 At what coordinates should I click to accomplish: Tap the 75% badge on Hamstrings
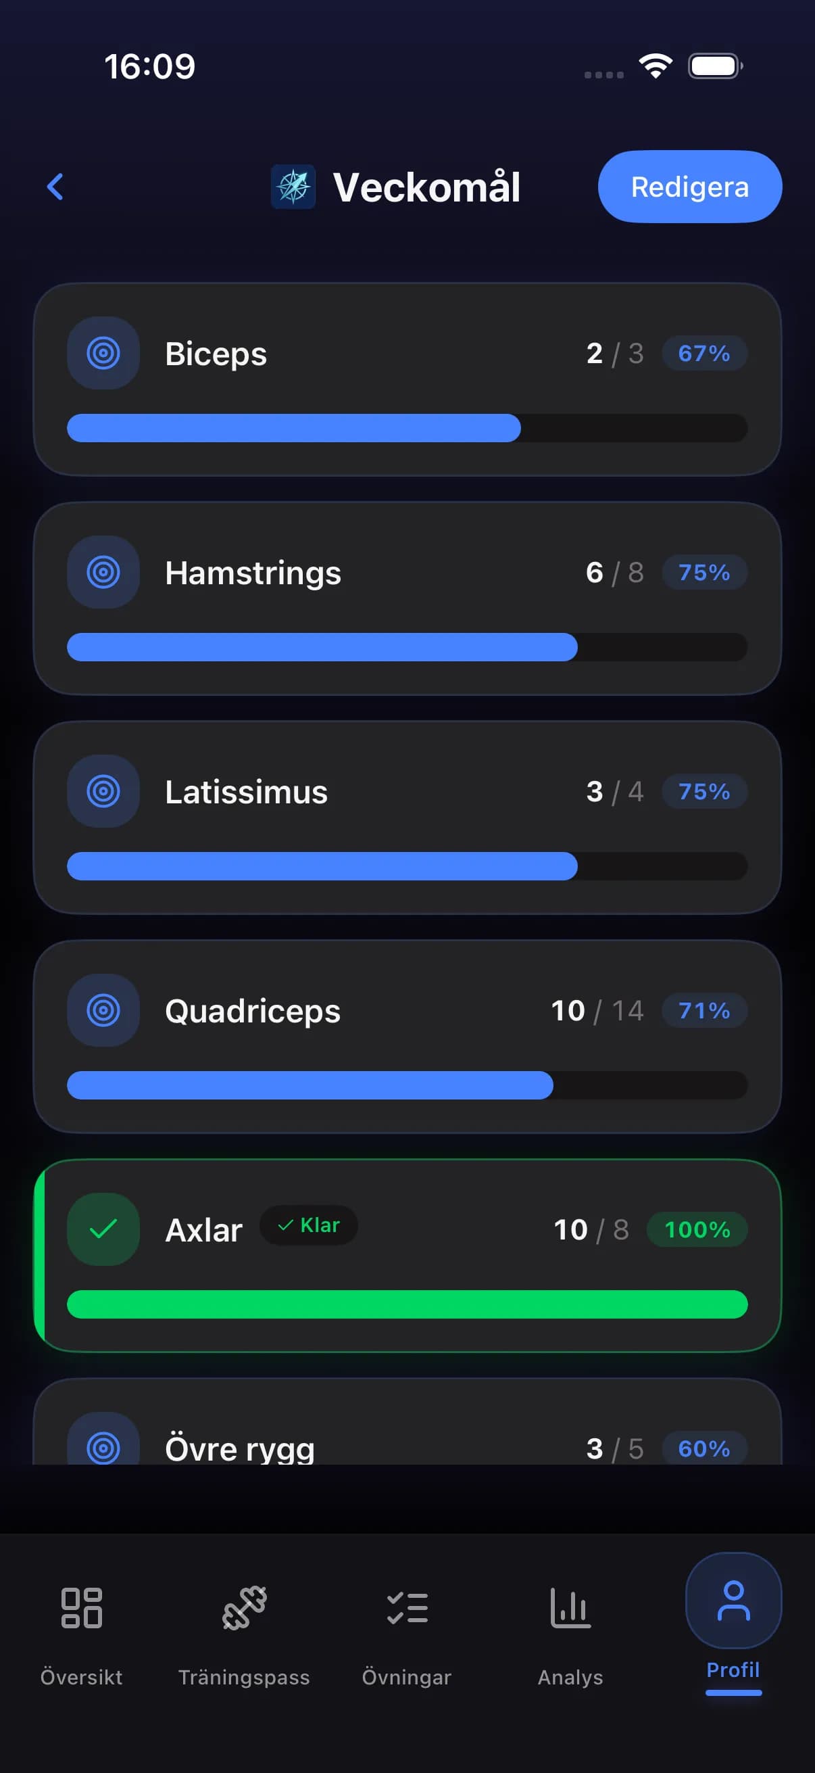pos(704,572)
